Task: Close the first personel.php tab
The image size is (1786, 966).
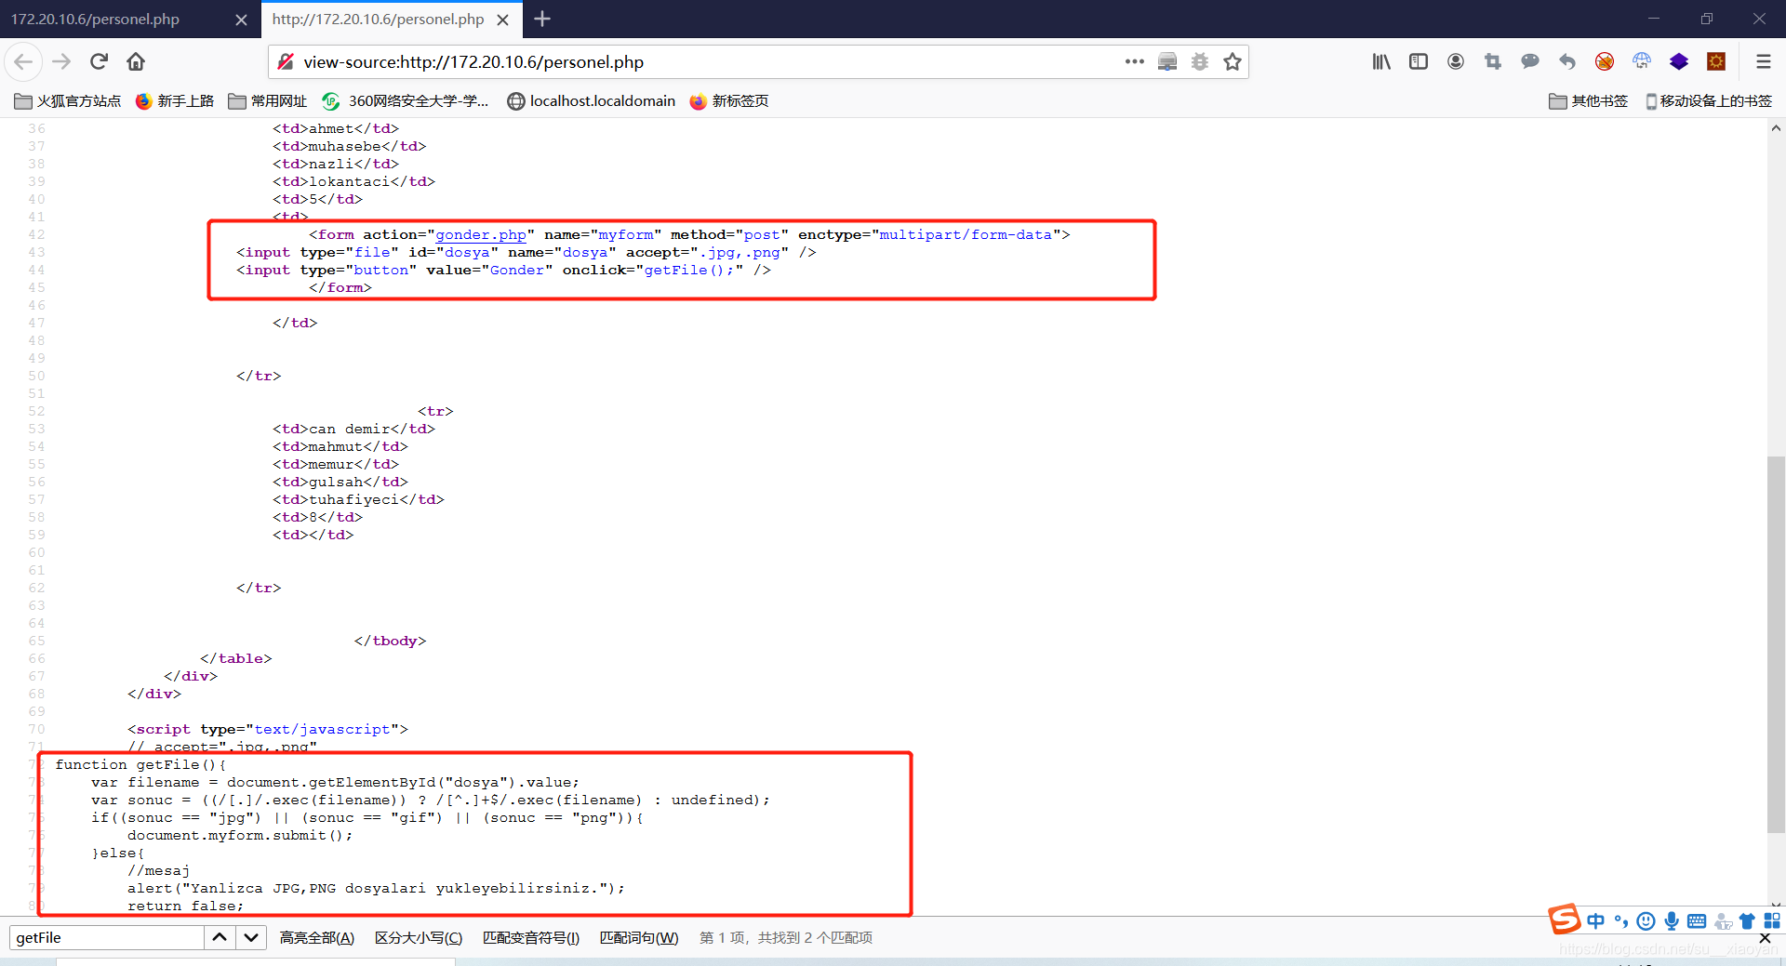Action: point(241,20)
